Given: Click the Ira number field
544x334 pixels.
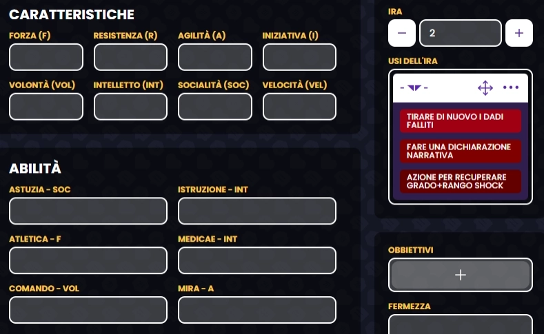Looking at the screenshot, I should point(460,33).
